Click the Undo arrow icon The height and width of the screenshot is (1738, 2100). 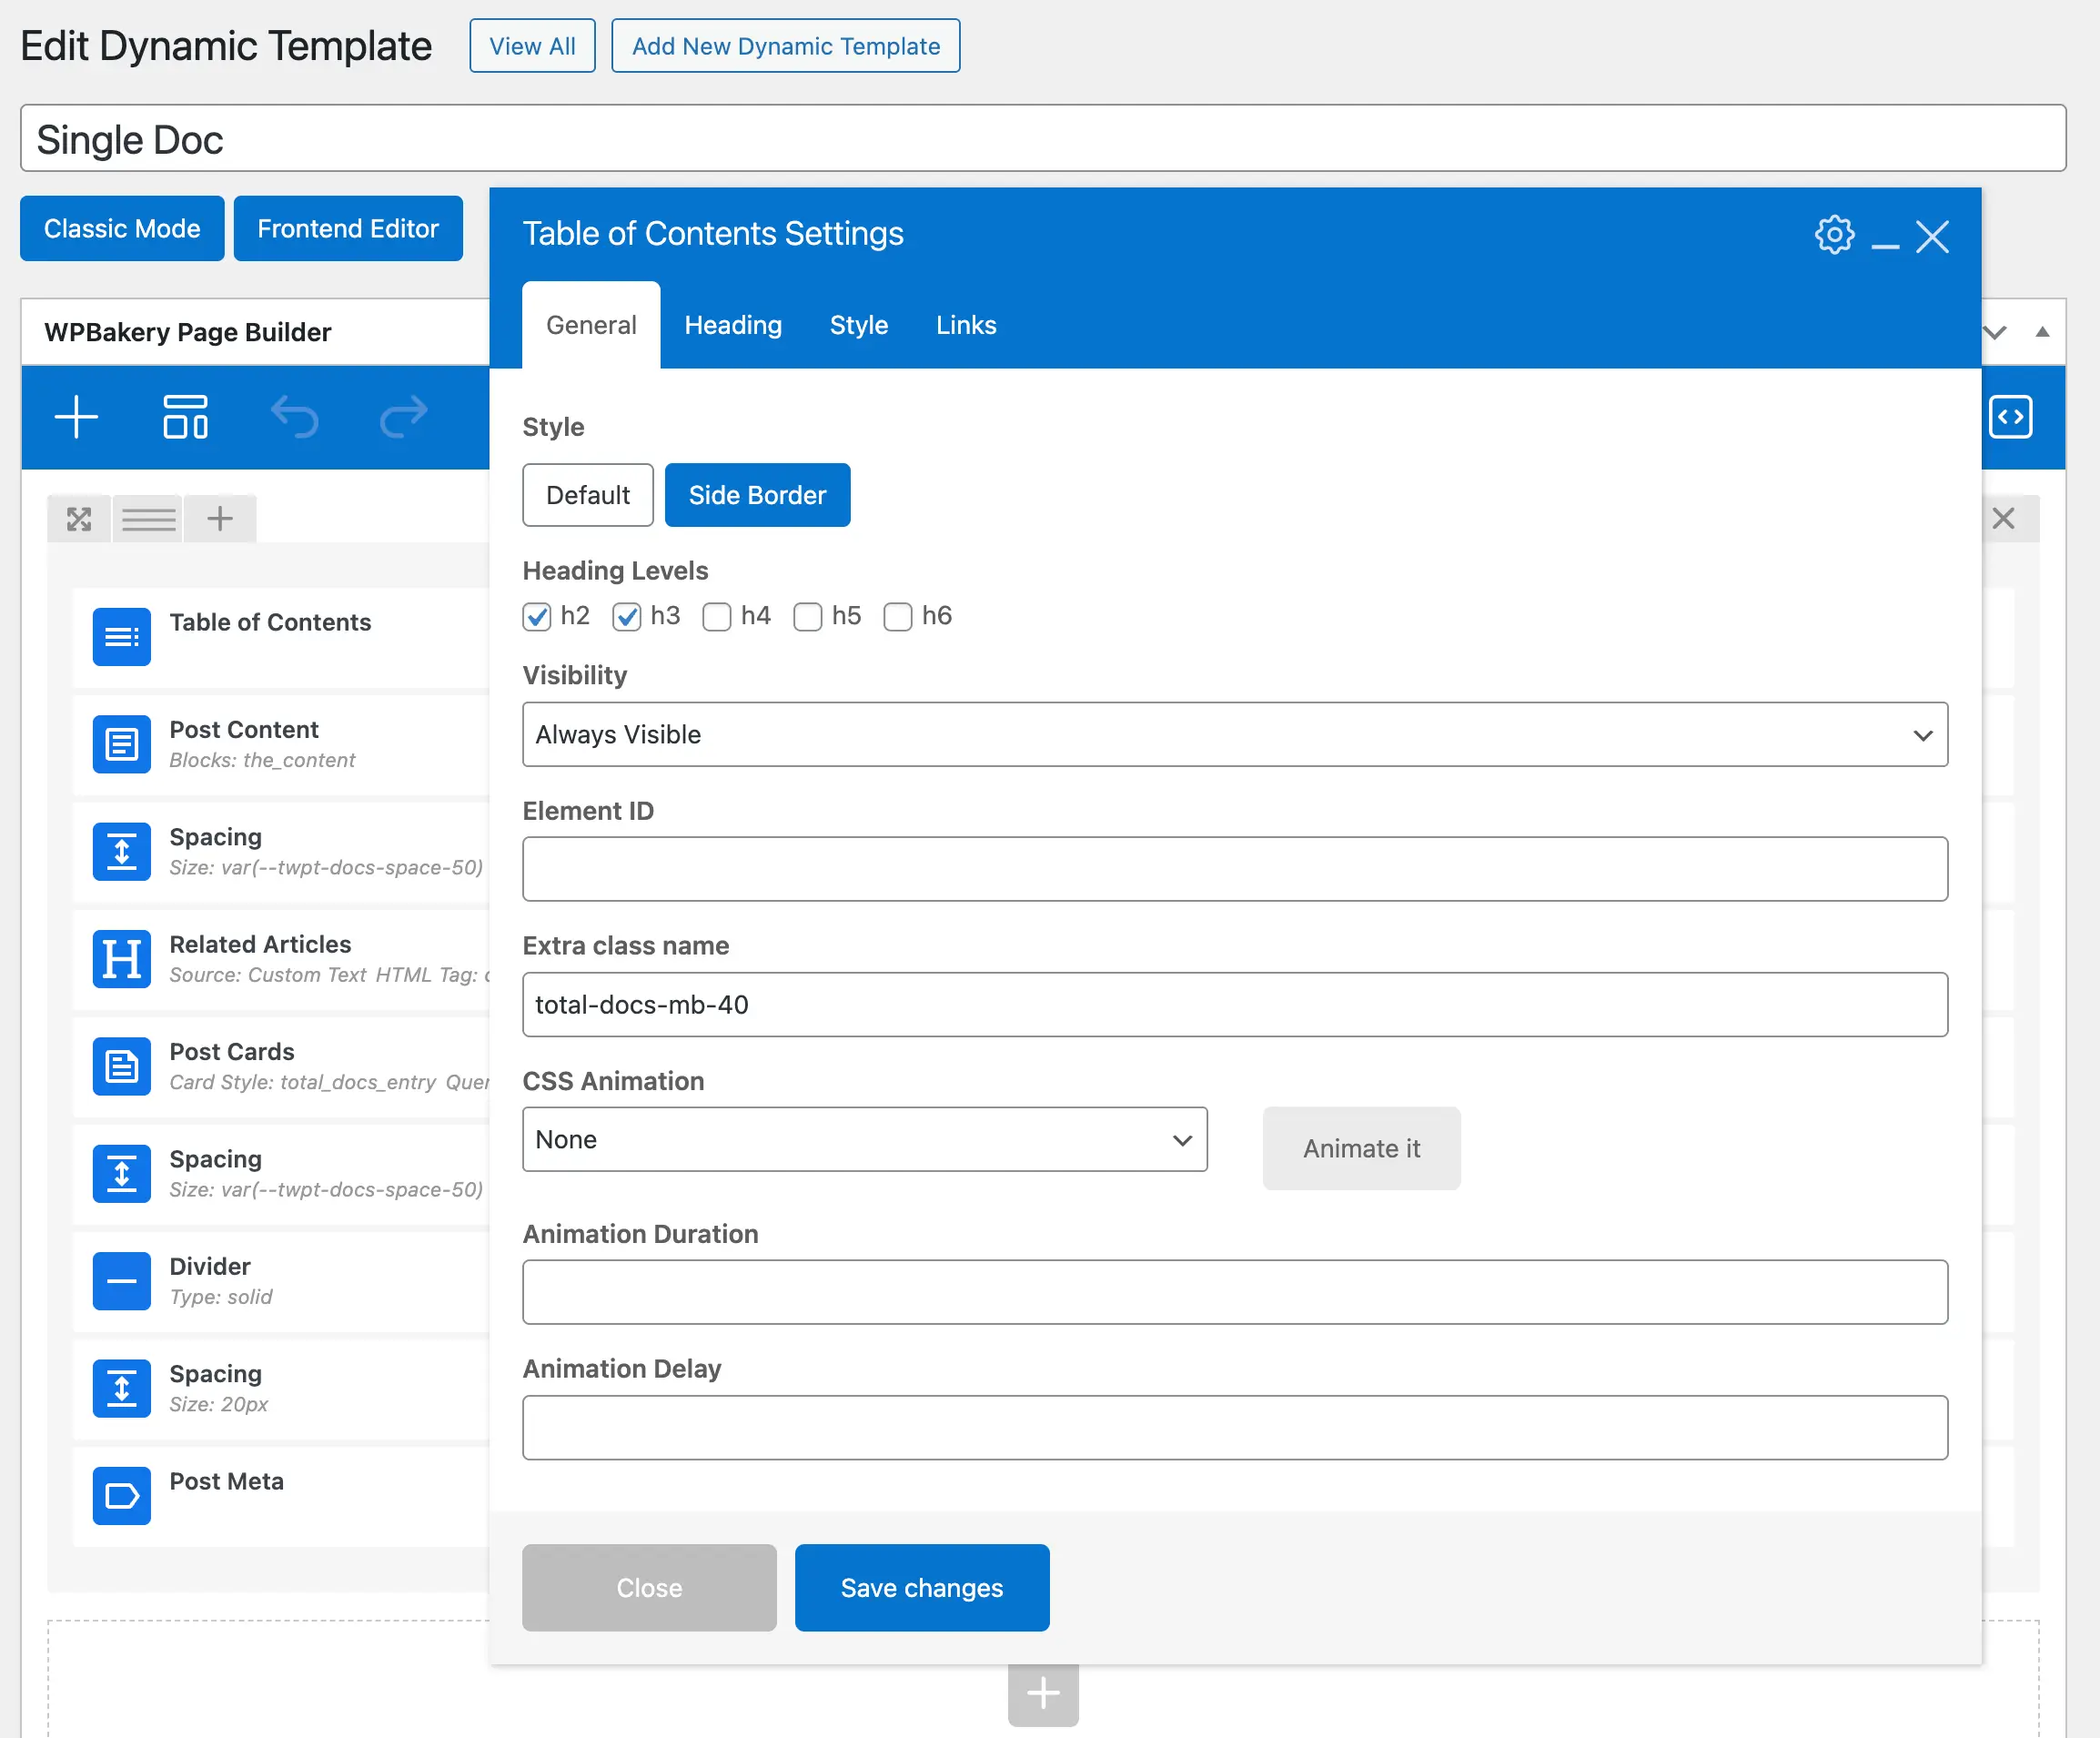(294, 417)
